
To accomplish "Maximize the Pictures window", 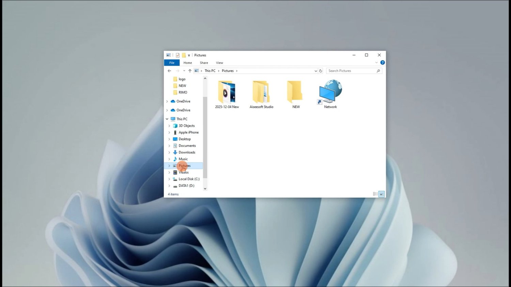I will coord(367,55).
